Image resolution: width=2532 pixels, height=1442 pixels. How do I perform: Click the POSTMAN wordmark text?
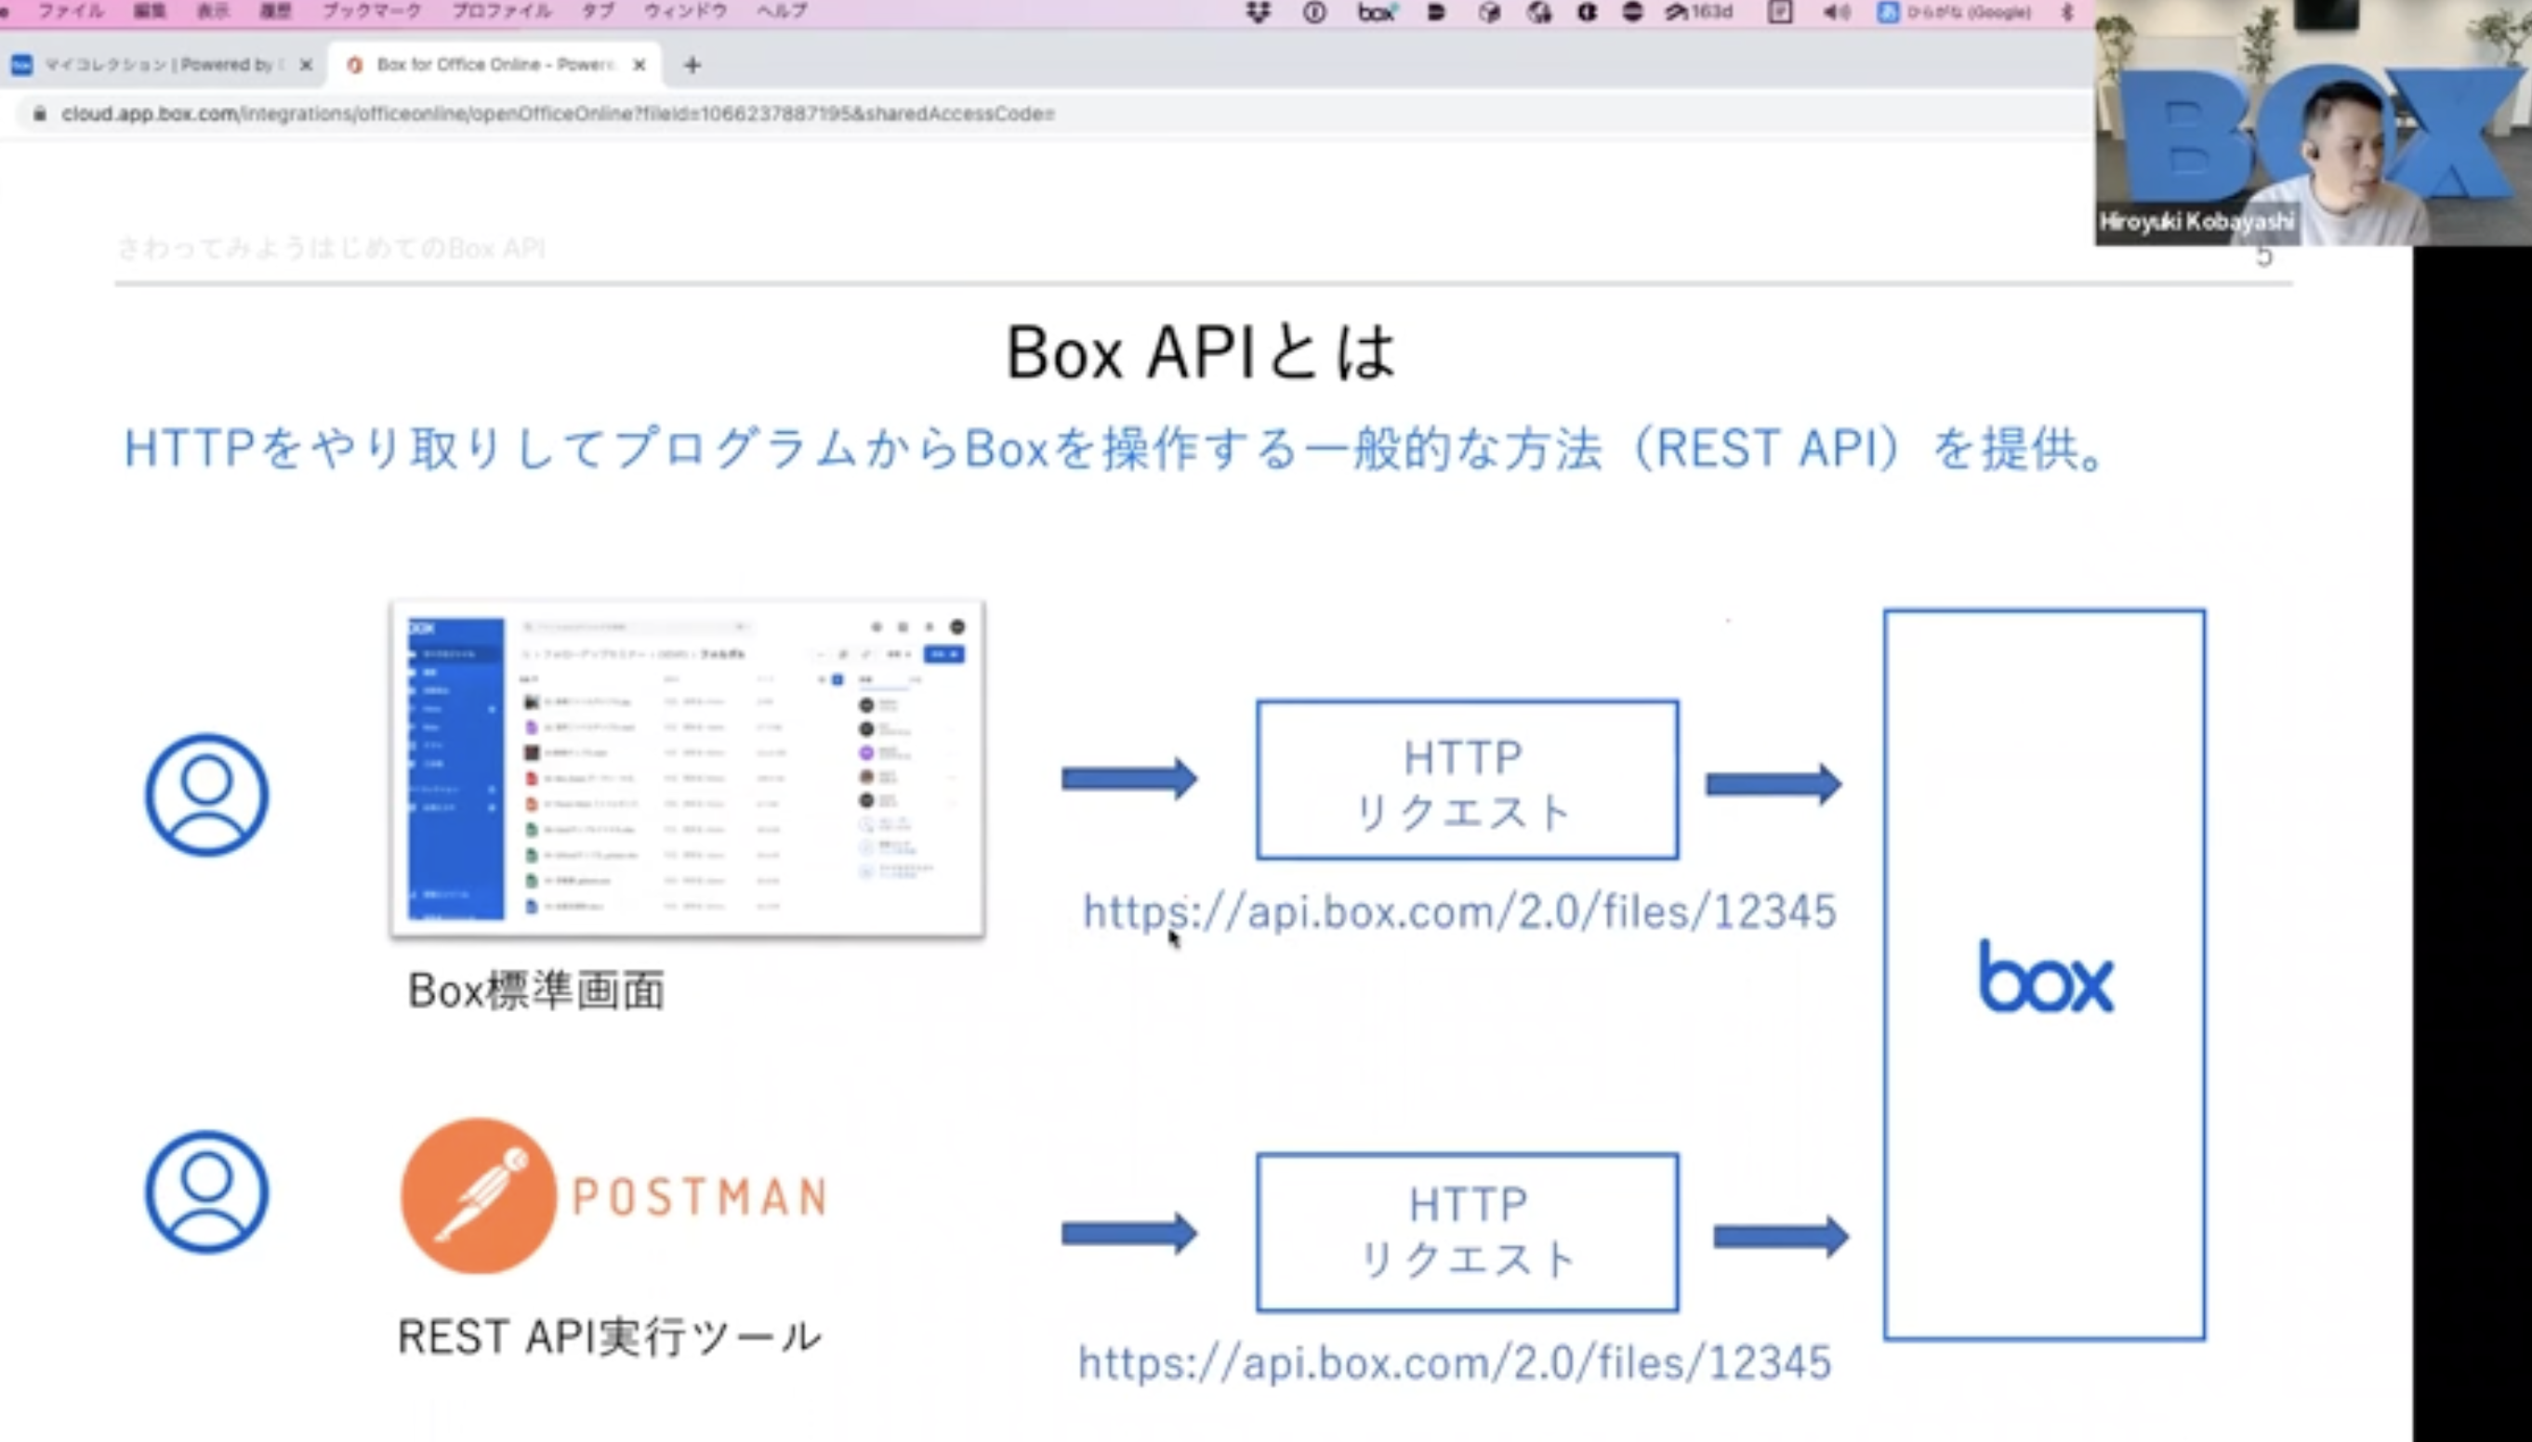[699, 1197]
